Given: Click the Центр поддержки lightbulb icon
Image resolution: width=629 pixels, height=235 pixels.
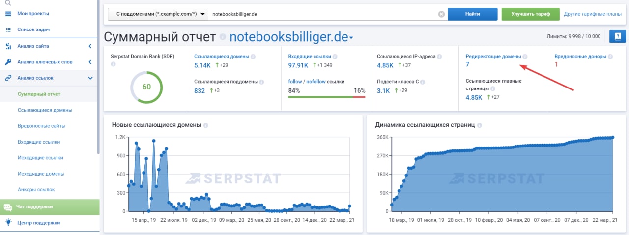Looking at the screenshot, I should tap(8, 222).
